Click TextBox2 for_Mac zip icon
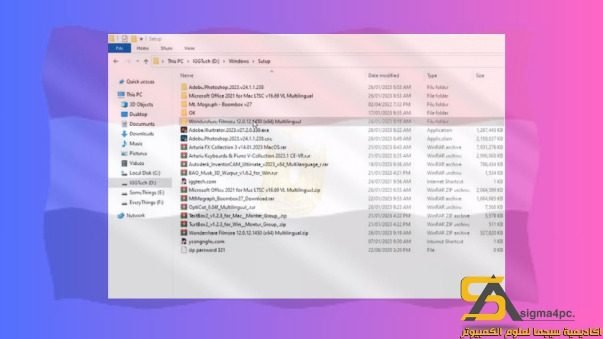This screenshot has height=339, width=603. (184, 216)
